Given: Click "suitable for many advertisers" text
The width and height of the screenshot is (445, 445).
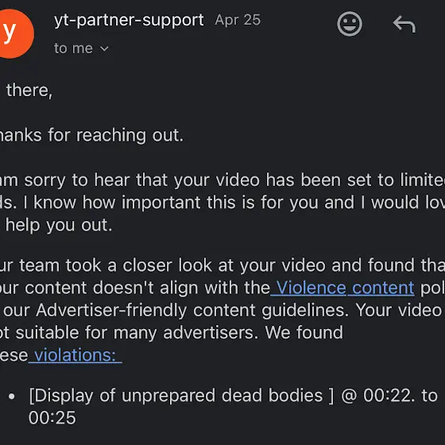Looking at the screenshot, I should coord(137,332).
